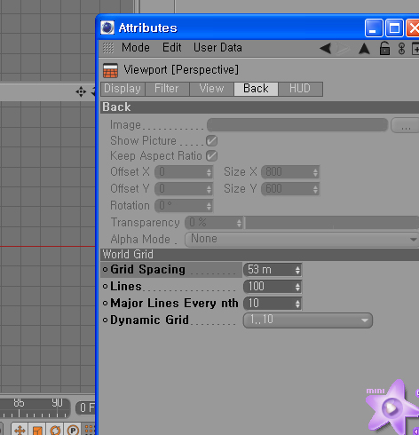This screenshot has height=435, width=419.
Task: Click the Grid Spacing stepper arrows
Action: click(297, 270)
